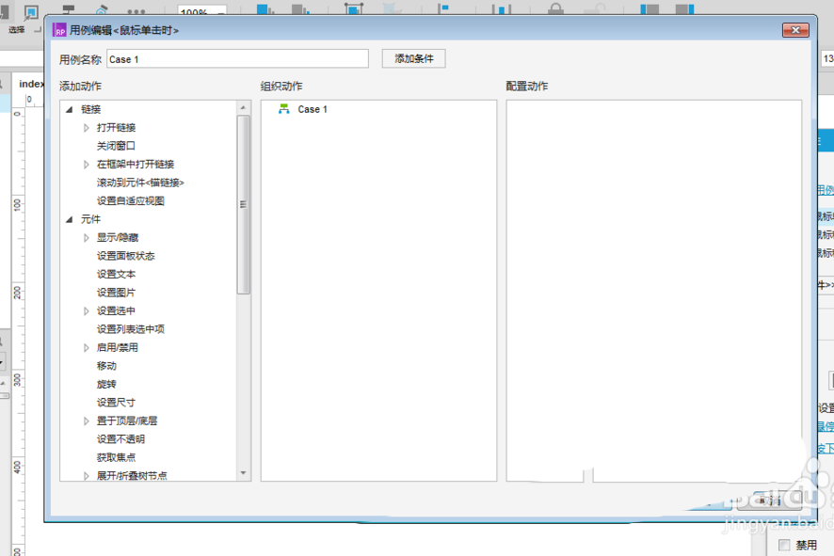The width and height of the screenshot is (834, 556).
Task: Click the Axure RP logo on dialog title bar
Action: coord(59,29)
